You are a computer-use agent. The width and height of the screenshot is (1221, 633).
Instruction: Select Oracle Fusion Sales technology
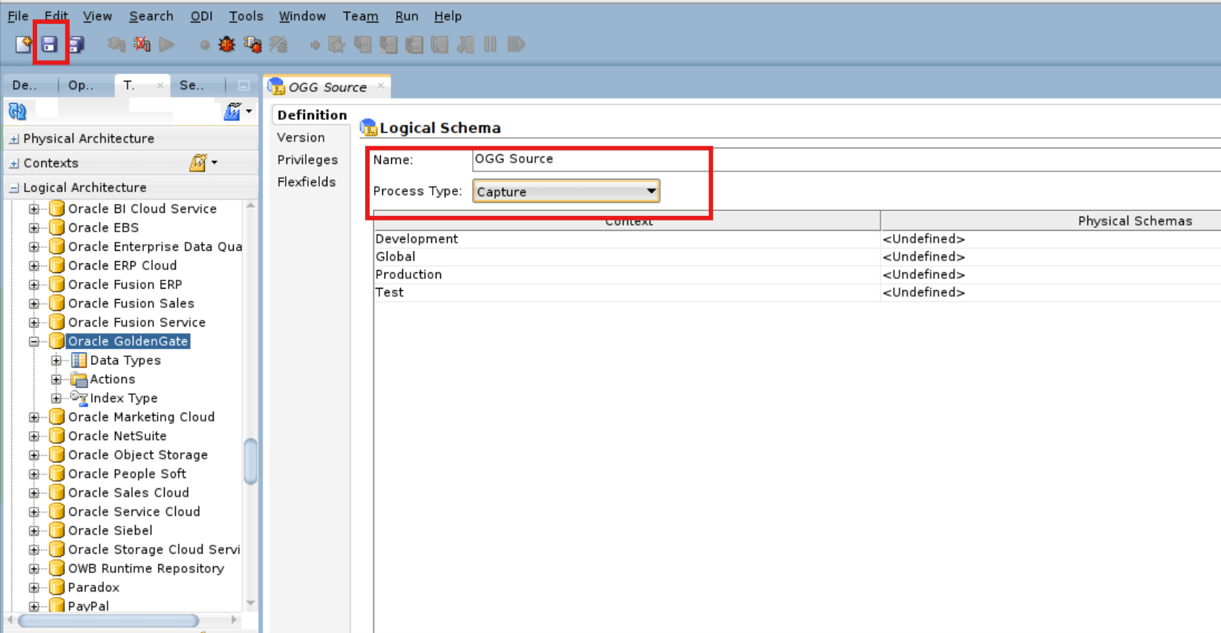click(x=131, y=304)
